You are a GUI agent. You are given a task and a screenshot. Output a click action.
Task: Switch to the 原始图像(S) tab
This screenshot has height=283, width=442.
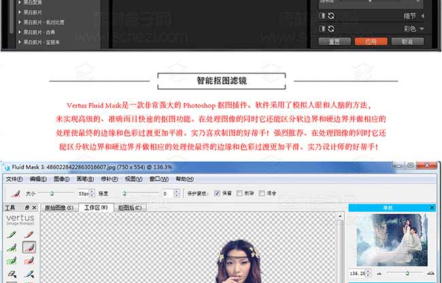pos(59,208)
